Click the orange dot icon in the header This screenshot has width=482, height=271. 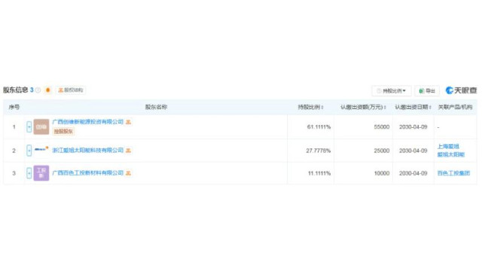point(47,90)
